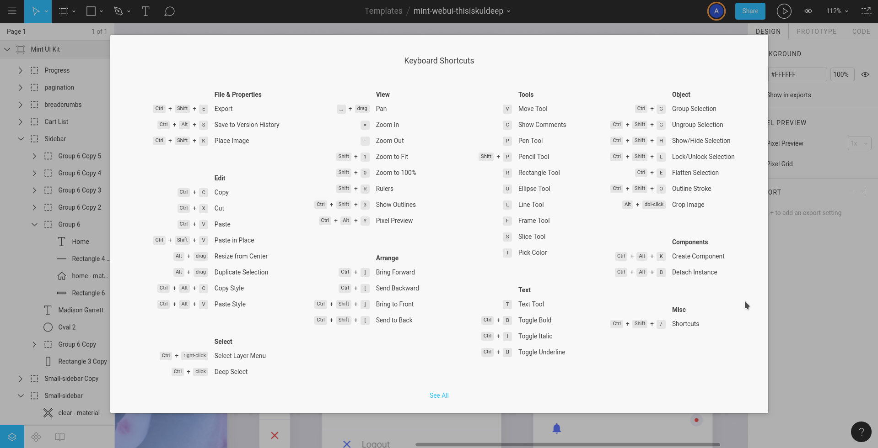Open the Components panel icon at bottom
878x448 pixels.
pyautogui.click(x=36, y=437)
